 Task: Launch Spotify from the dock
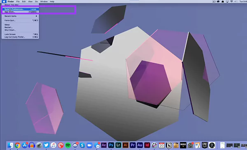[x=68, y=145]
